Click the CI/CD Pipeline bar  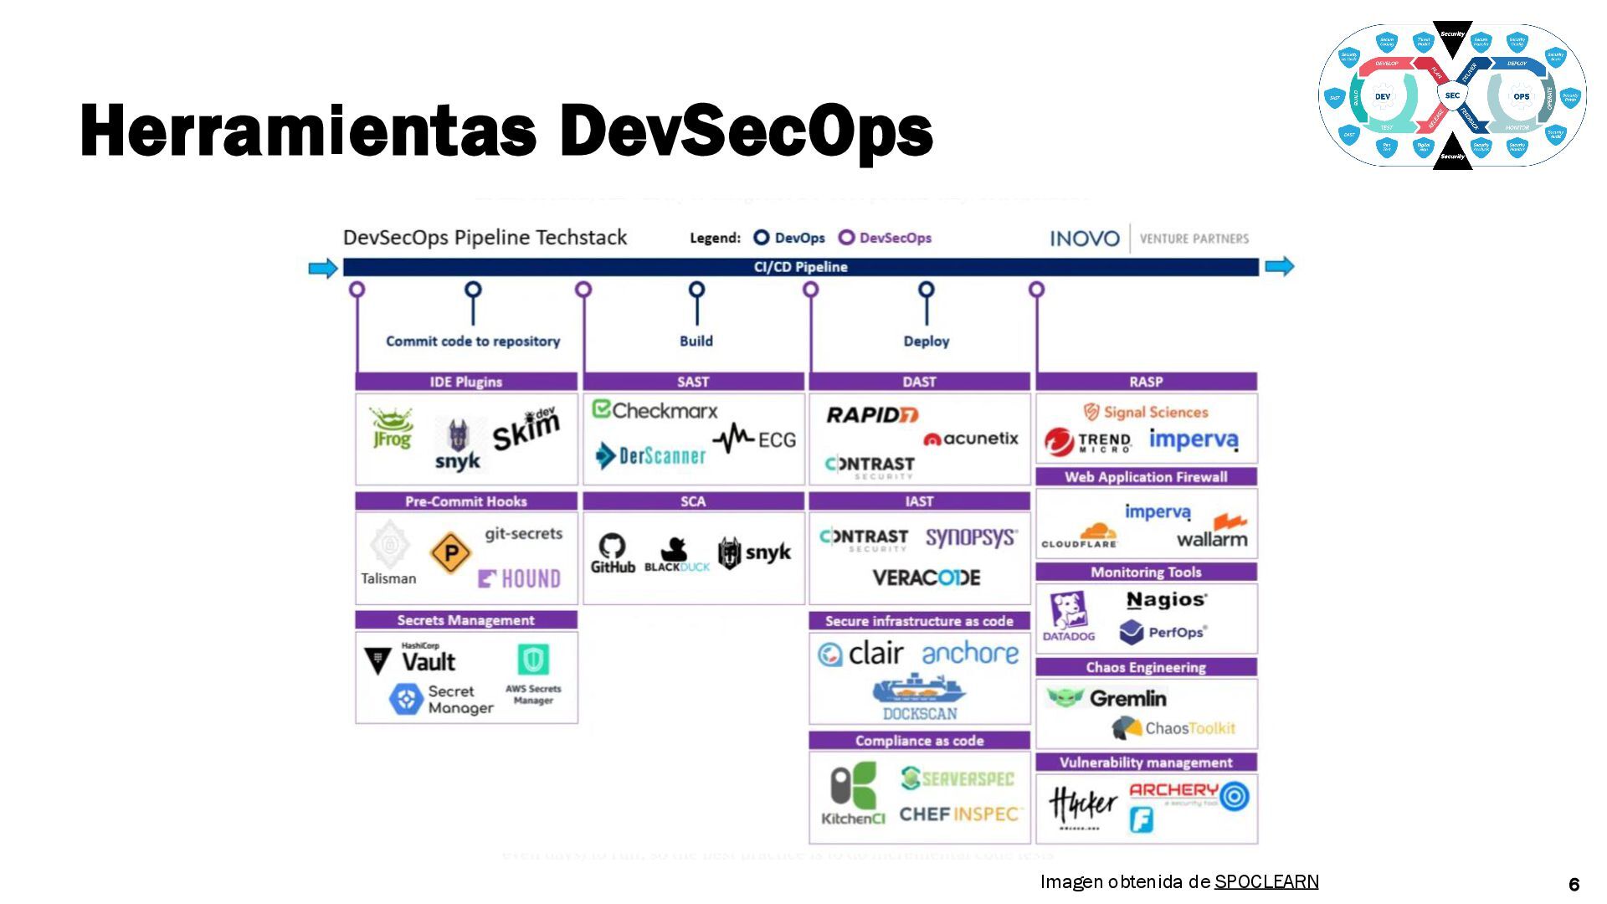(x=800, y=267)
